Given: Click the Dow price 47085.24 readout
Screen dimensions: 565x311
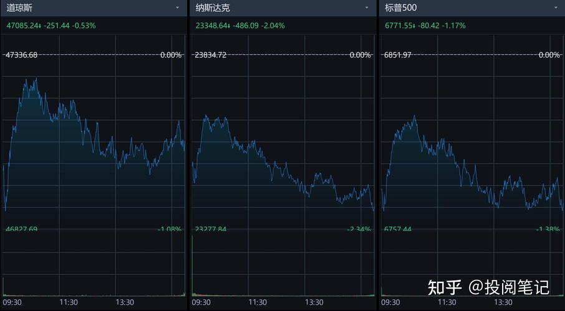Looking at the screenshot, I should pyautogui.click(x=22, y=26).
